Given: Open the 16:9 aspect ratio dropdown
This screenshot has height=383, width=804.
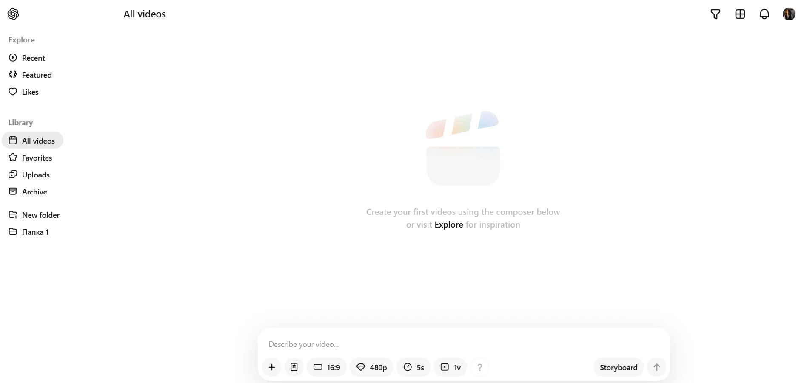Looking at the screenshot, I should tap(327, 367).
